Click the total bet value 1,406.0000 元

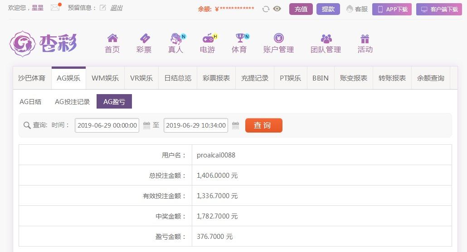[217, 176]
